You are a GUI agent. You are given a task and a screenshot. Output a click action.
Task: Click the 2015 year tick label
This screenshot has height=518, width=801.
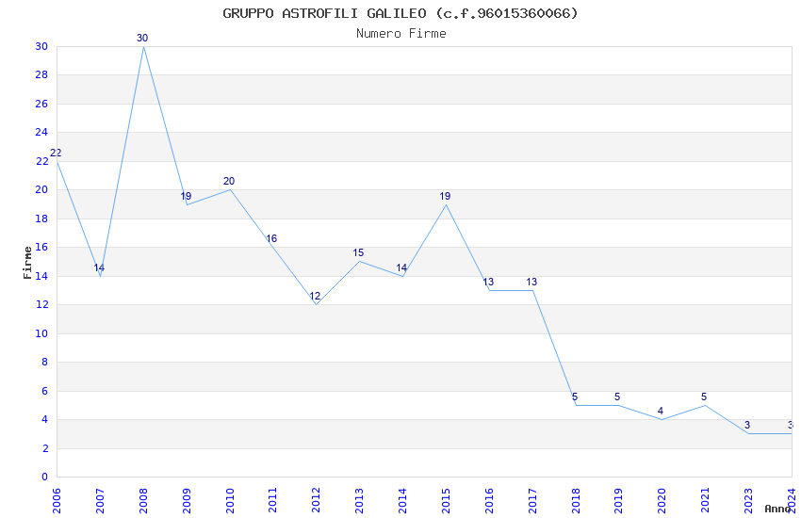(446, 501)
